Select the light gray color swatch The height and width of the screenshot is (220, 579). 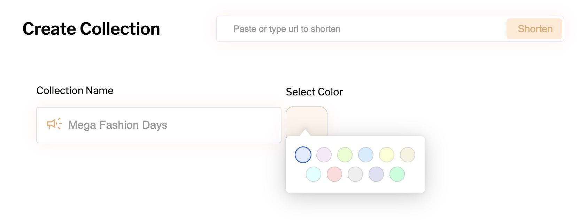click(355, 174)
